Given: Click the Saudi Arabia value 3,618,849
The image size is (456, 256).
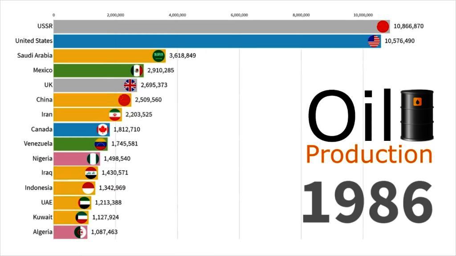Looking at the screenshot, I should pyautogui.click(x=183, y=56).
